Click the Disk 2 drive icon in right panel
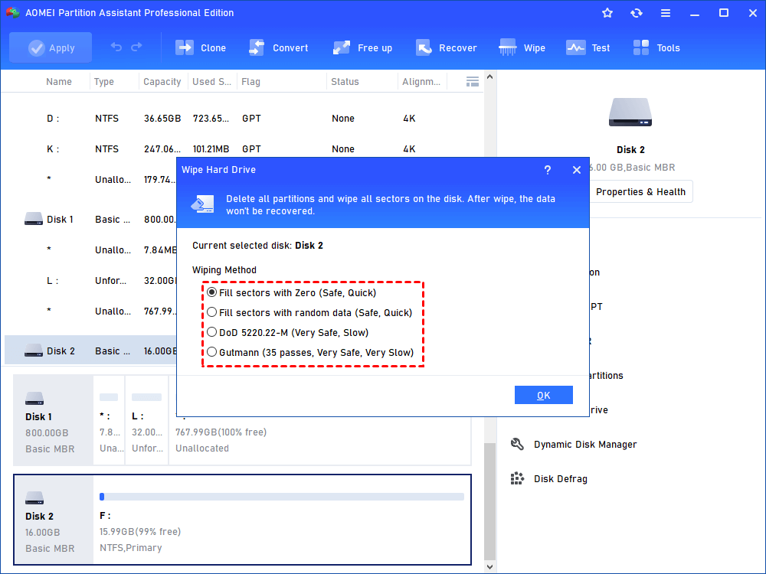The width and height of the screenshot is (766, 574). point(630,113)
